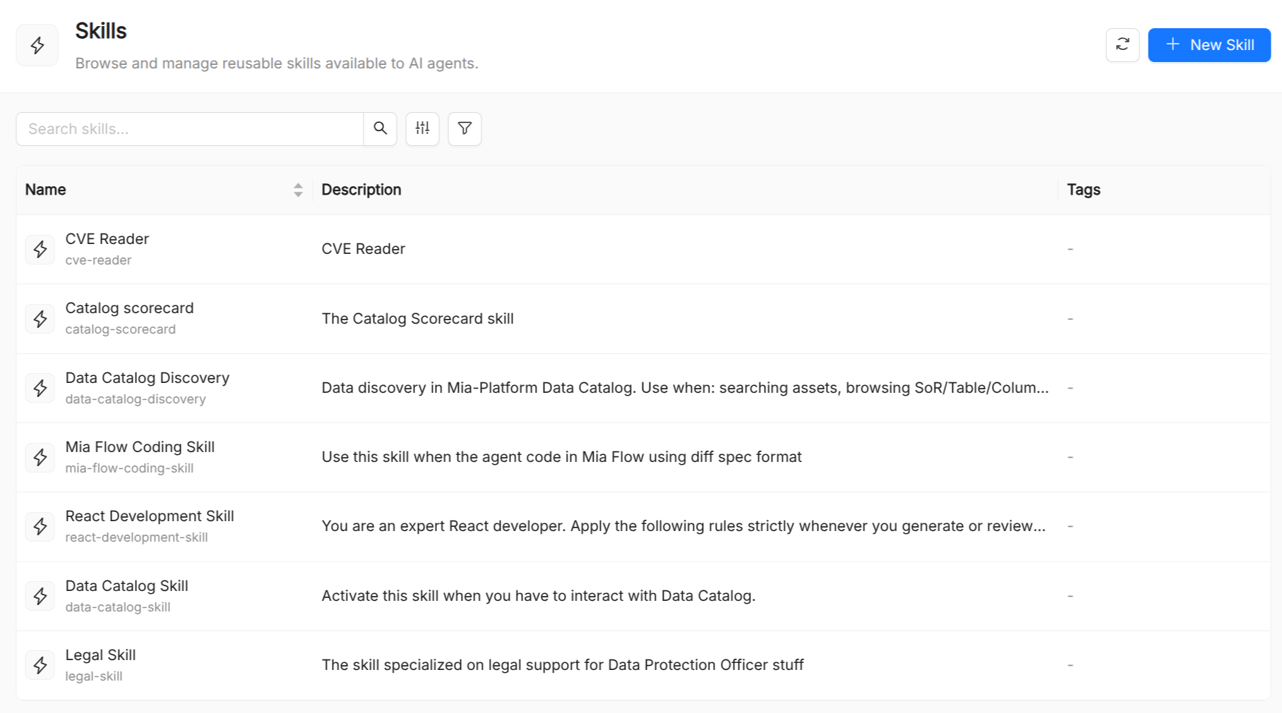1282x713 pixels.
Task: Click the Catalog scorecard row lightning icon
Action: (x=40, y=319)
